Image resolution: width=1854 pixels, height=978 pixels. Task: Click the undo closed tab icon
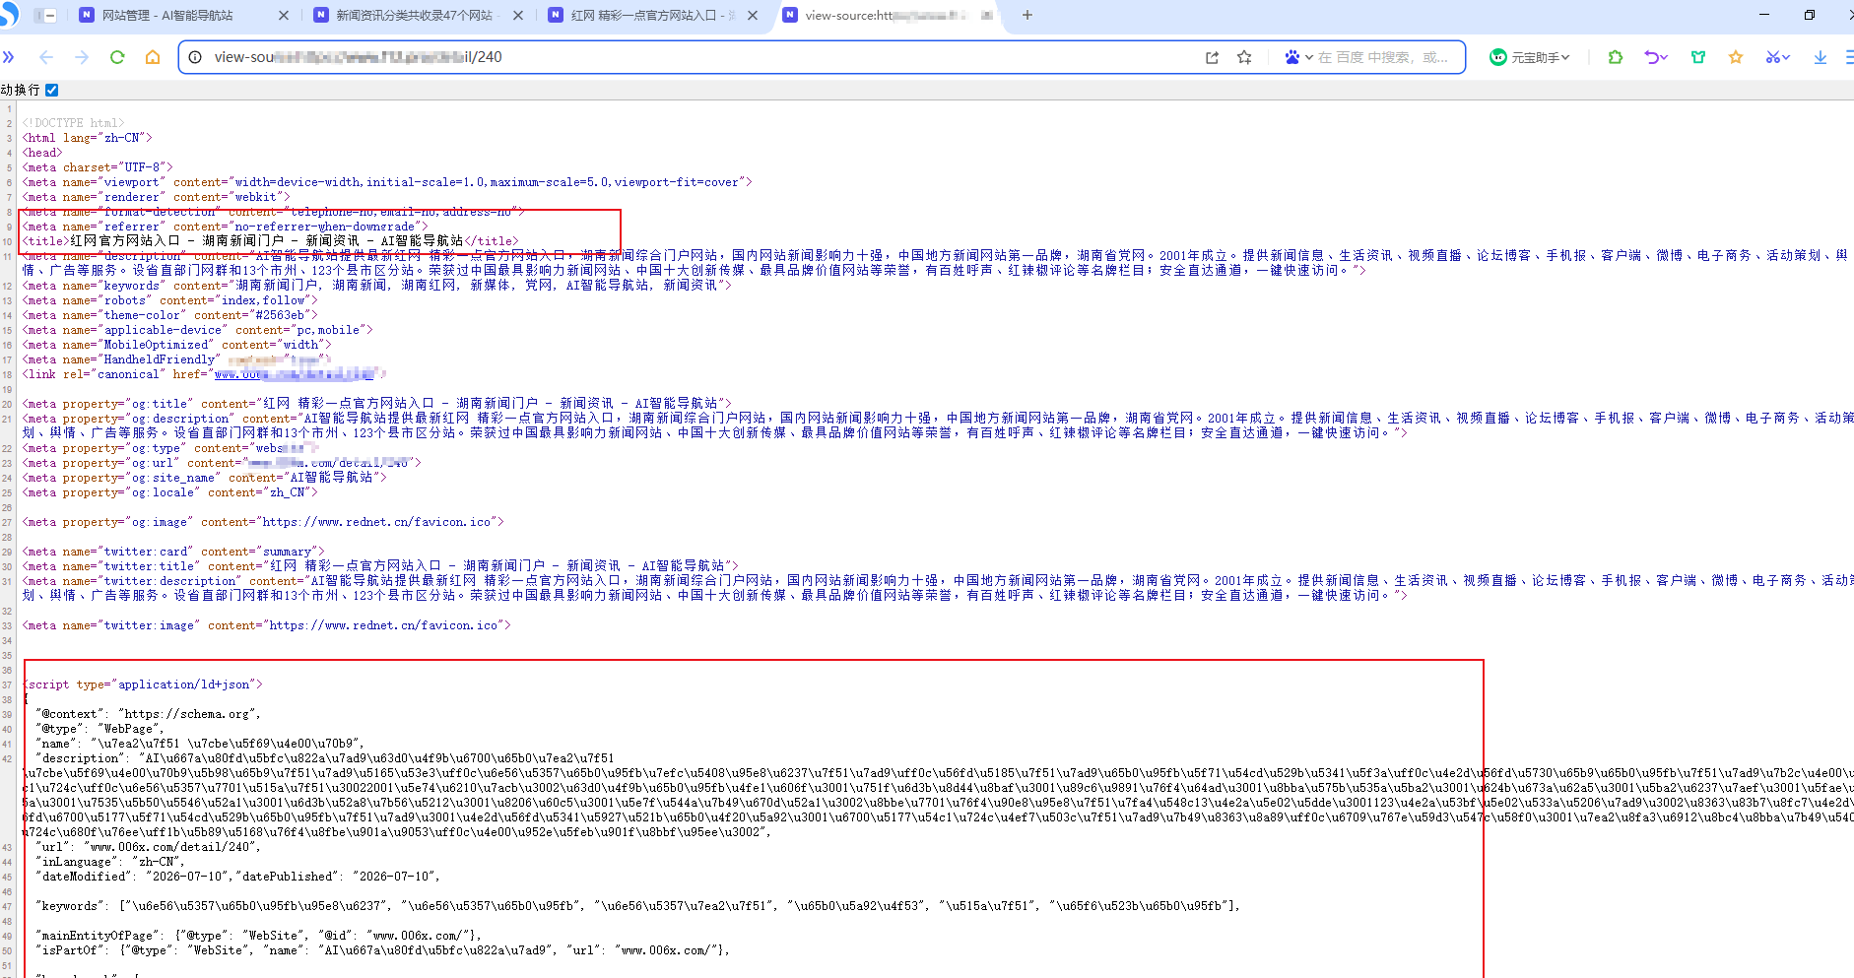pos(1652,57)
